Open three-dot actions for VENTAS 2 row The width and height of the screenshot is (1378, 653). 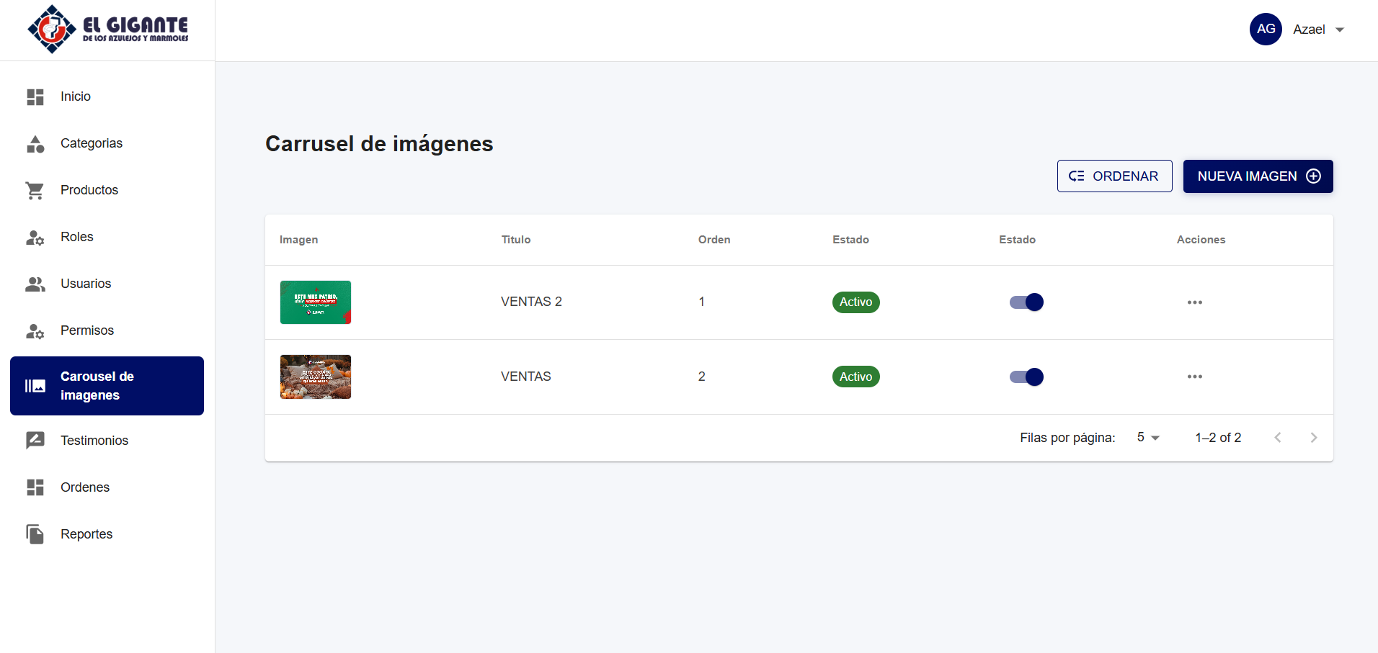click(x=1194, y=302)
